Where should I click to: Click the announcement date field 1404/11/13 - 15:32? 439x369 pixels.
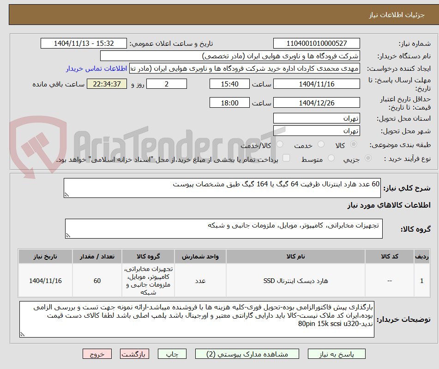[x=84, y=43]
